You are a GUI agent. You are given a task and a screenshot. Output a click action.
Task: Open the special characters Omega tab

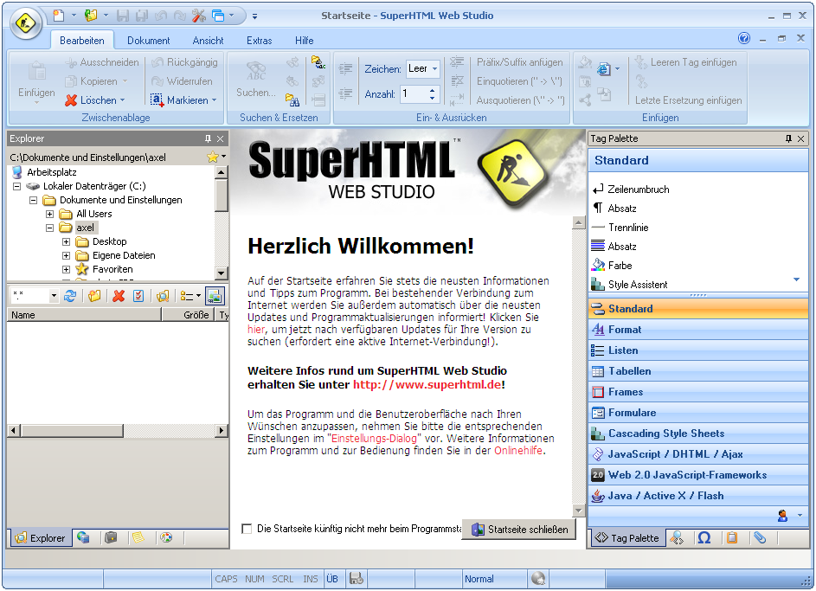point(704,537)
